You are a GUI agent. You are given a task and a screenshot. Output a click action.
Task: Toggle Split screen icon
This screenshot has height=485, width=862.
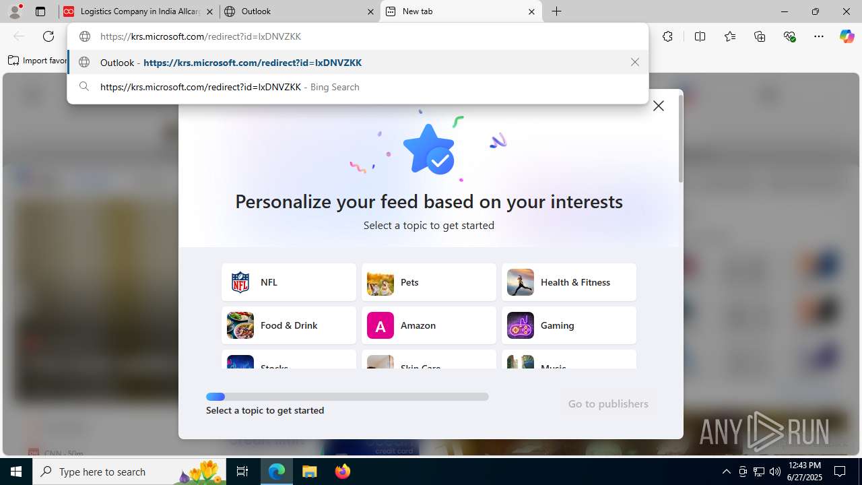click(700, 36)
